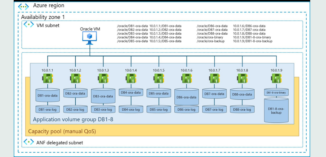Select the DB7-ora-log volume cylinder

tap(214, 109)
